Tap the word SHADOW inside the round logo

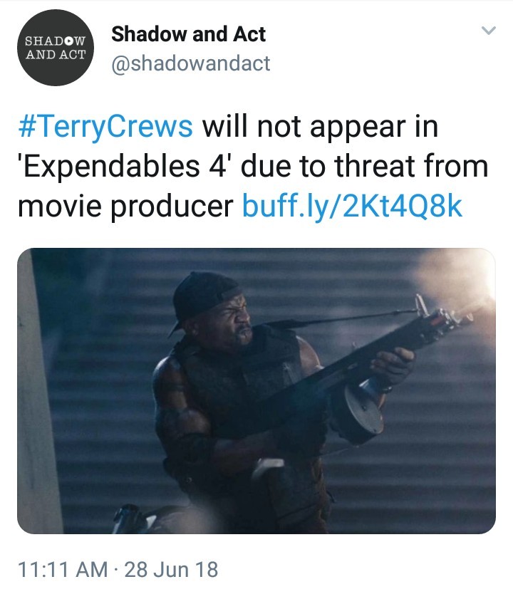pos(56,41)
